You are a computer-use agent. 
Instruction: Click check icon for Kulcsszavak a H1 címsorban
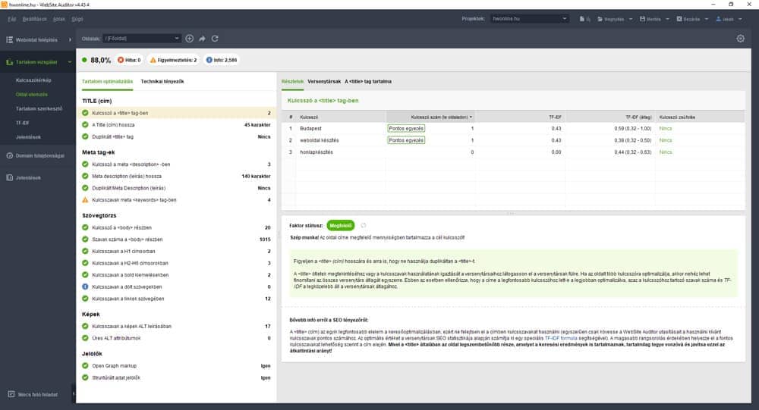tap(85, 251)
